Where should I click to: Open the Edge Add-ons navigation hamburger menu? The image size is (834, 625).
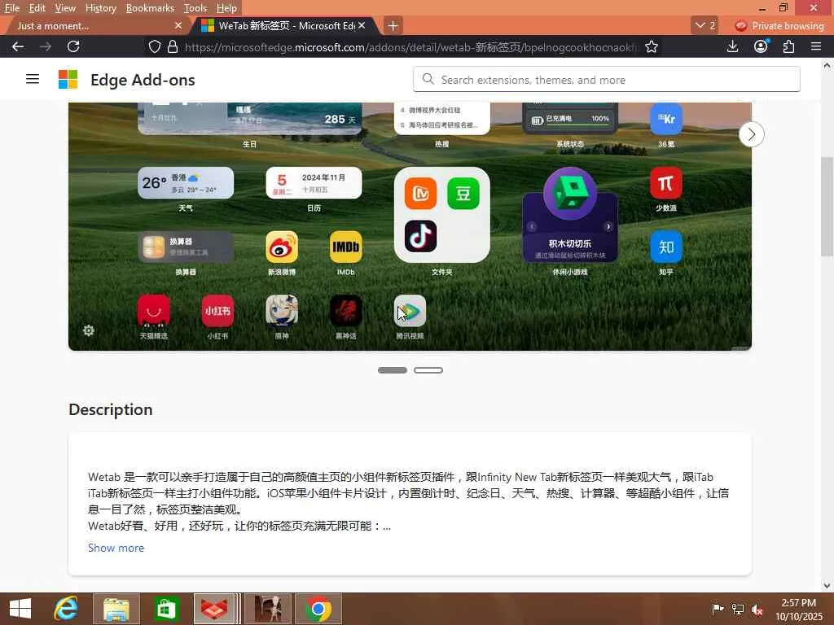coord(33,79)
